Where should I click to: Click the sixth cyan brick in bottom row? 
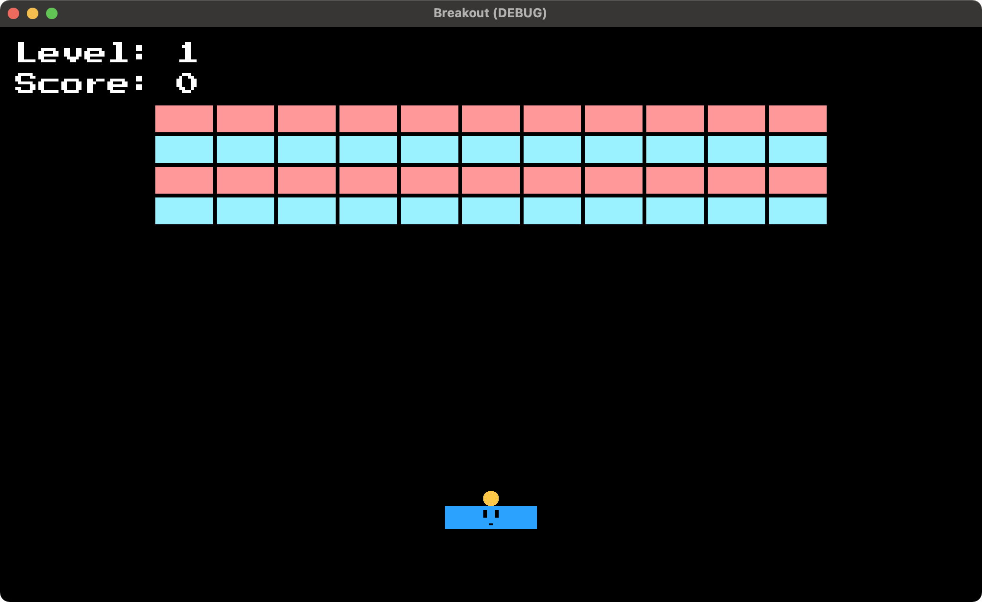pos(491,211)
